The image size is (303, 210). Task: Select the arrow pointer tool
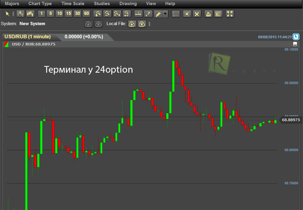point(8,14)
